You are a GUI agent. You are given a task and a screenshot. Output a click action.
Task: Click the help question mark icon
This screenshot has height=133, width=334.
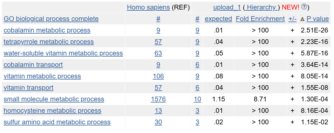[304, 7]
